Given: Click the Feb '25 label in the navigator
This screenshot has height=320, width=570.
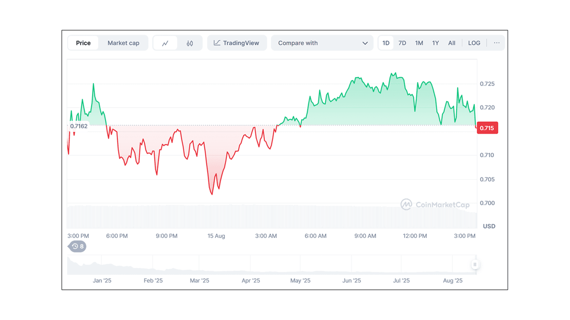Looking at the screenshot, I should click(153, 281).
